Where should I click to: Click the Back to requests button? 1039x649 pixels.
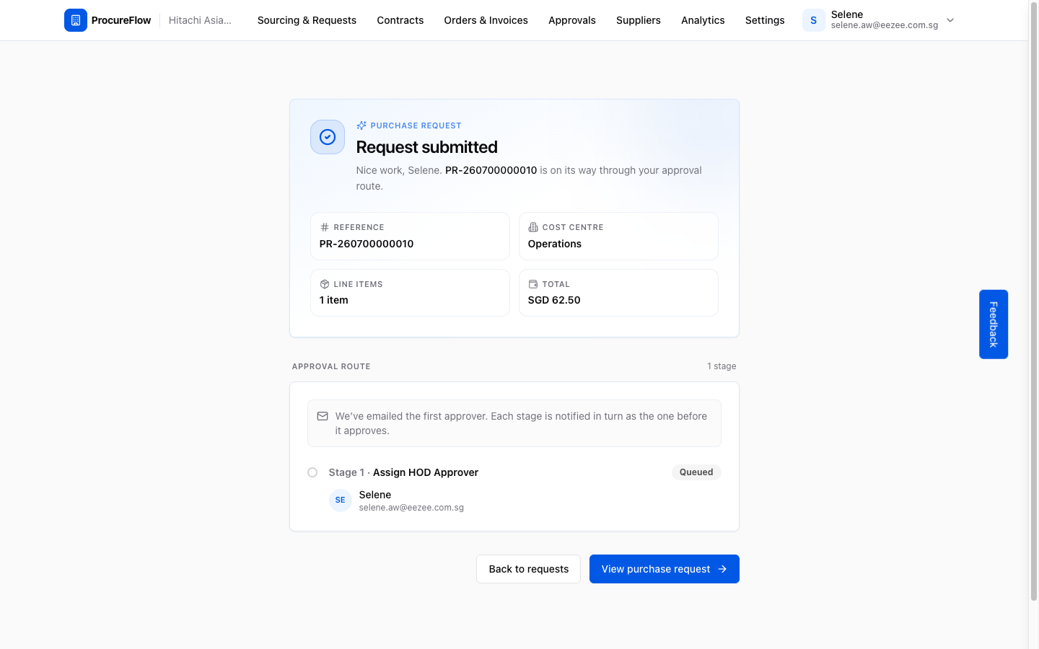click(x=528, y=569)
